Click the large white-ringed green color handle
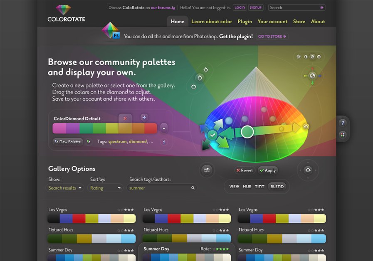 click(x=247, y=132)
